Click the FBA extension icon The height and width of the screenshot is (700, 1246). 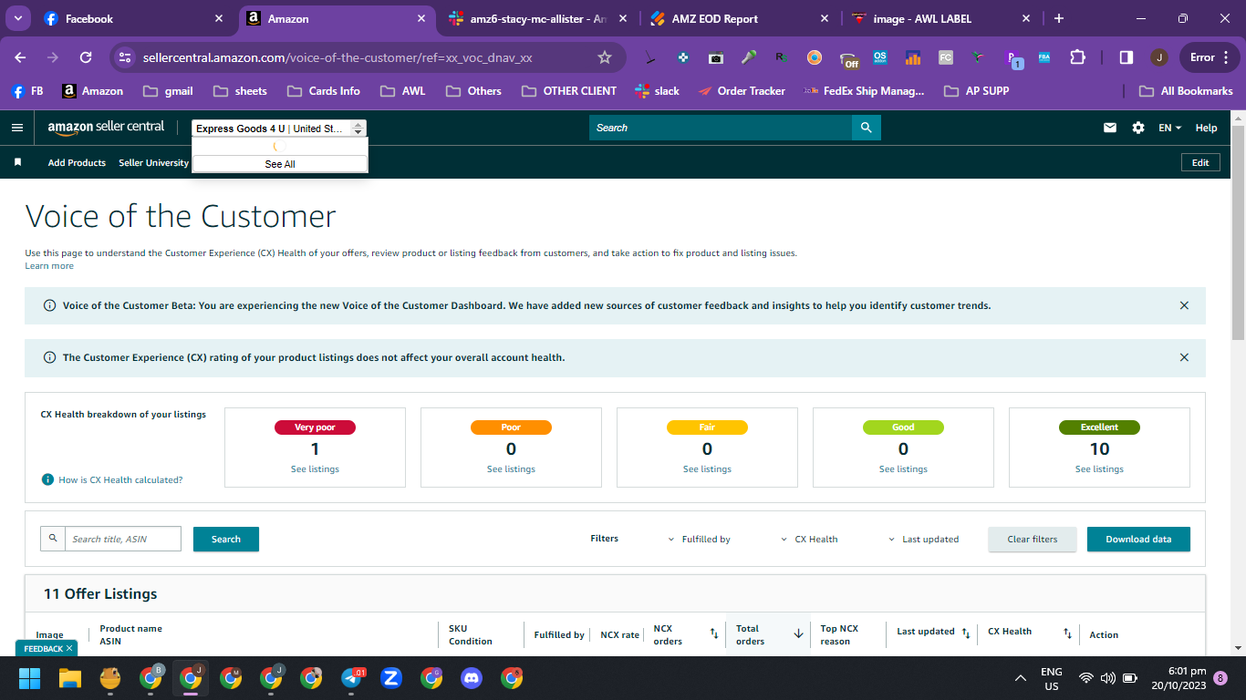coord(1044,57)
